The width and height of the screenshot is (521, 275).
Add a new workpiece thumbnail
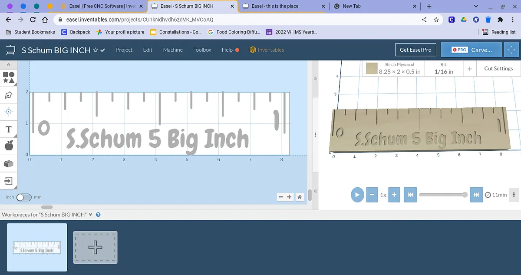(x=96, y=247)
